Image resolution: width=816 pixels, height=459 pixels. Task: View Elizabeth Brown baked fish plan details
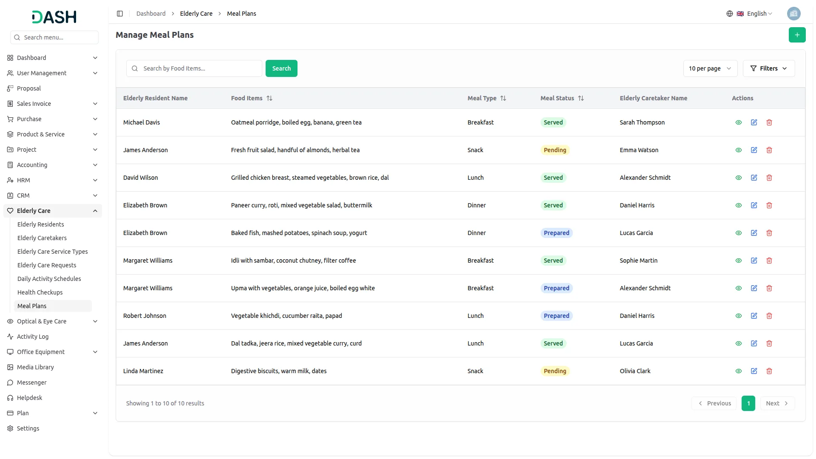738,233
